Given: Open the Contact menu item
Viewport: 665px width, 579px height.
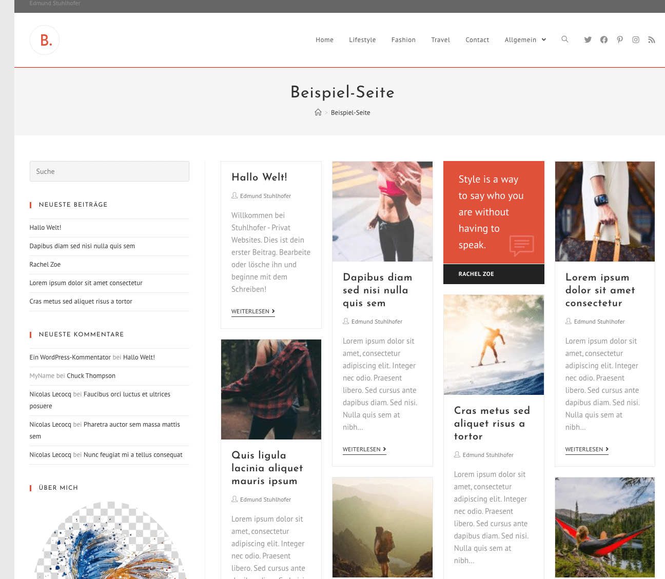Looking at the screenshot, I should tap(477, 40).
